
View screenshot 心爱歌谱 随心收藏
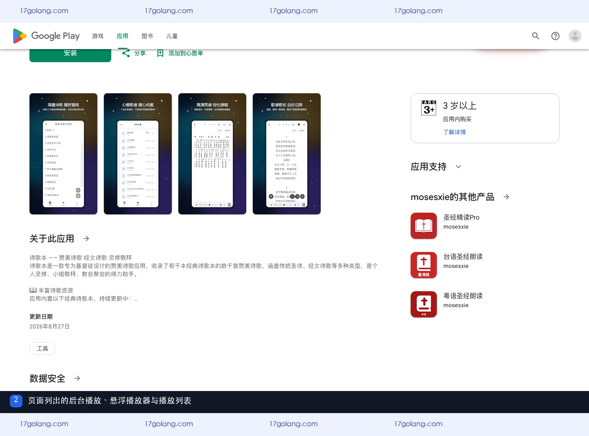coord(138,154)
